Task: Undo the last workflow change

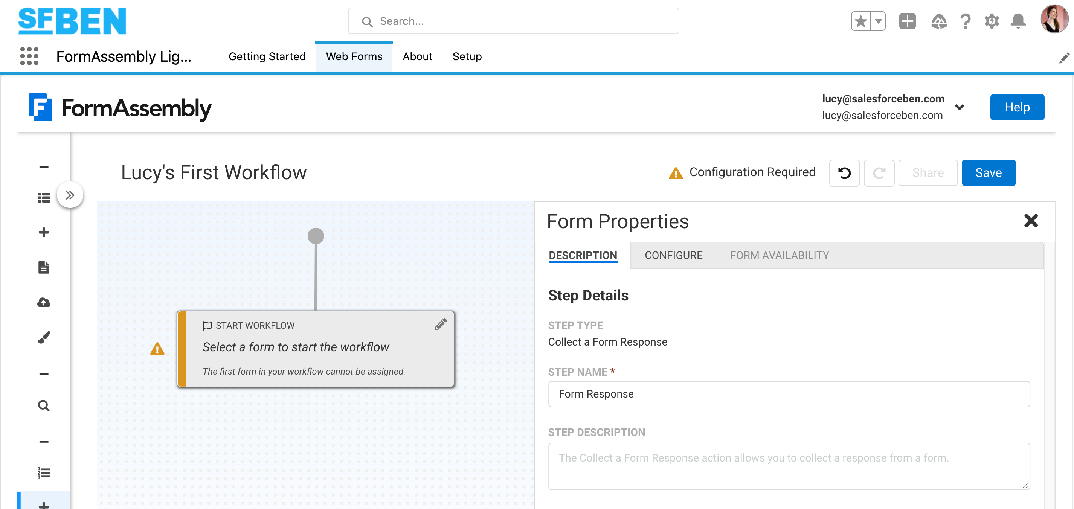Action: point(844,172)
